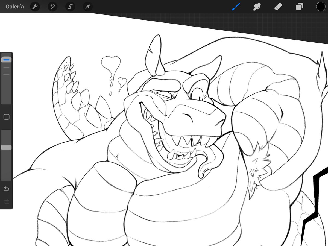Open the Actions menu with the wrench icon
Viewport: 328px width, 246px height.
coord(35,7)
